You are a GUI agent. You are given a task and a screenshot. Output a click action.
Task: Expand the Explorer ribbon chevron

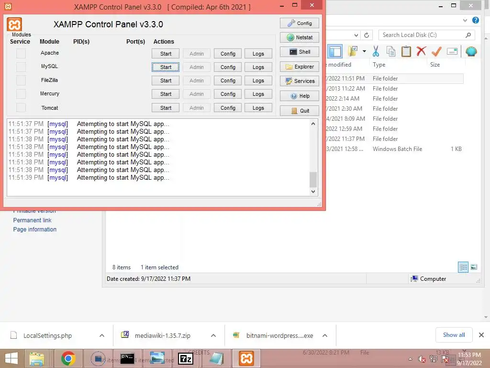[465, 20]
